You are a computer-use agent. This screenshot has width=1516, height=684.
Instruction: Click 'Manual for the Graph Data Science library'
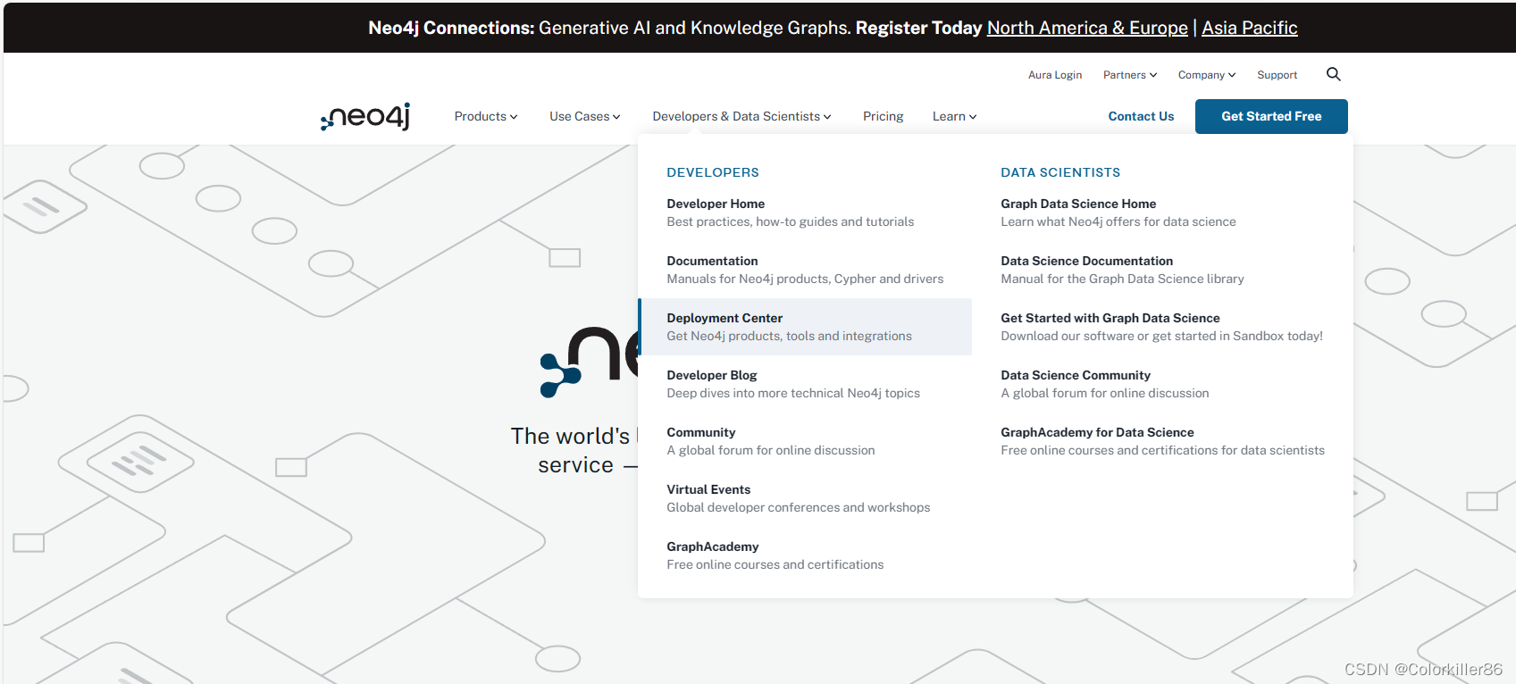point(1122,279)
